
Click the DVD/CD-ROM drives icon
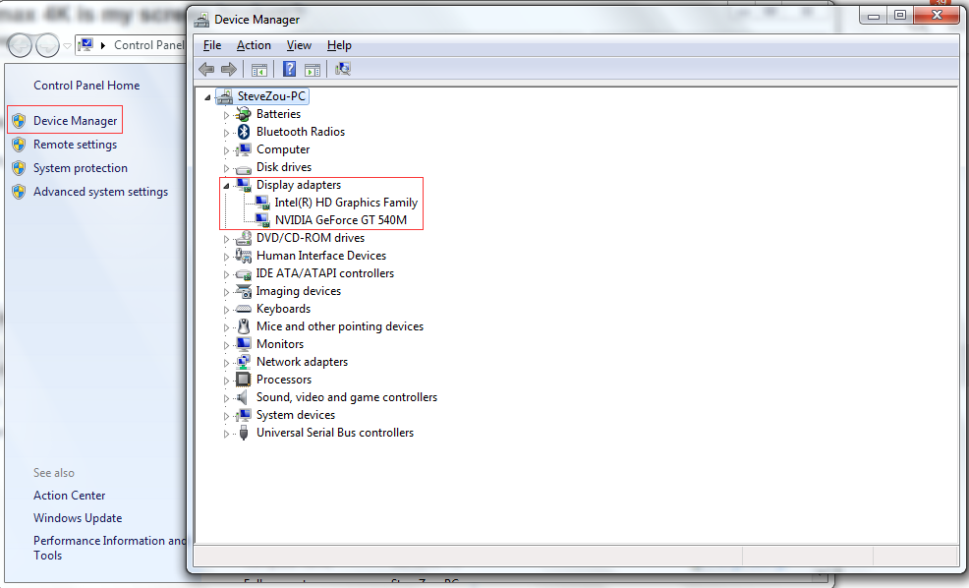click(244, 238)
